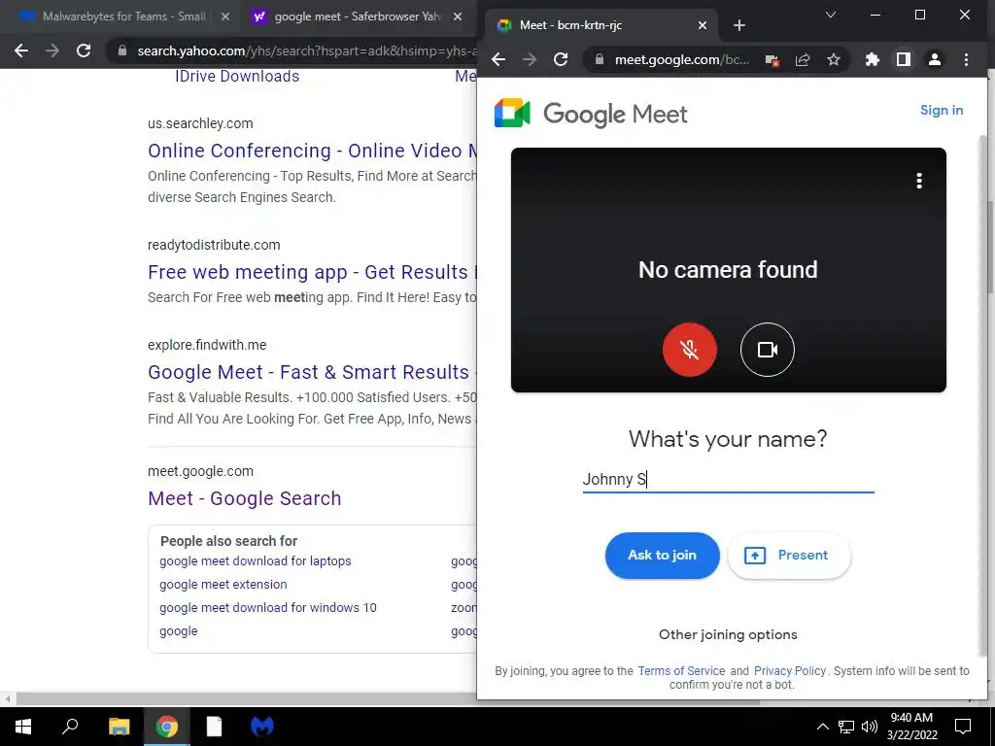
Task: Open the side panel icon in Chrome toolbar
Action: tap(903, 59)
